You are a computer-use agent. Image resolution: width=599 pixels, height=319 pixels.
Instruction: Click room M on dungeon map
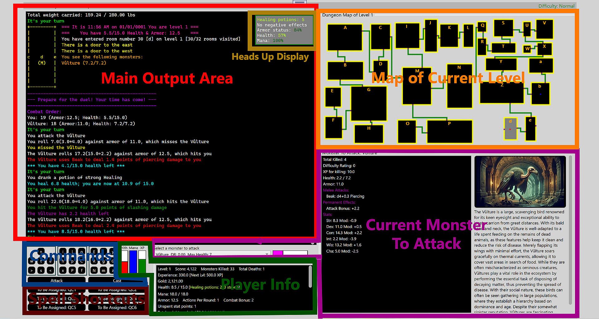(x=417, y=86)
